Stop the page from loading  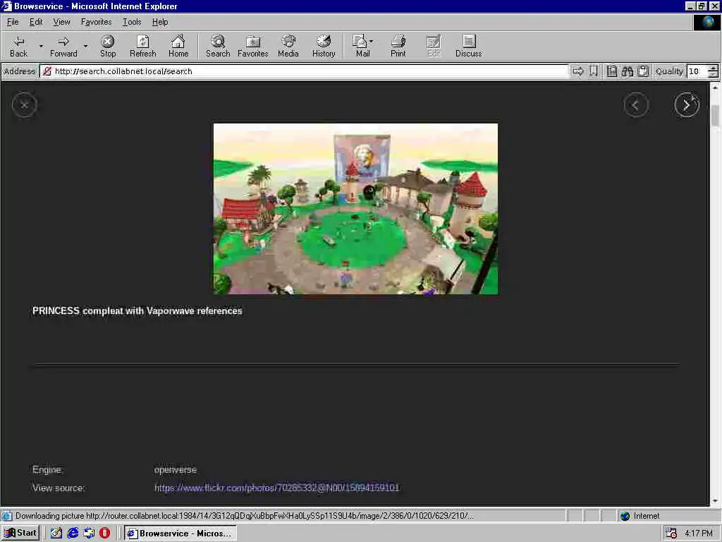pyautogui.click(x=108, y=46)
